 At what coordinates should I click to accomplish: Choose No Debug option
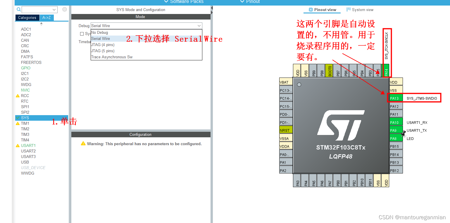click(x=146, y=32)
